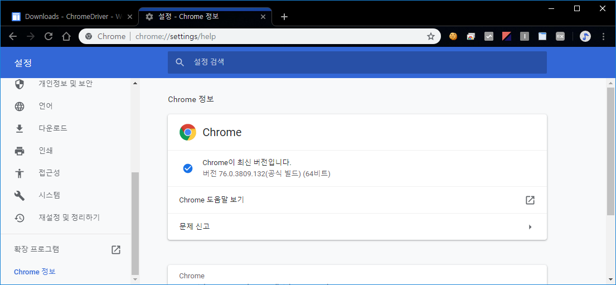Click the Chrome site info icon in address bar
616x285 pixels.
click(89, 37)
